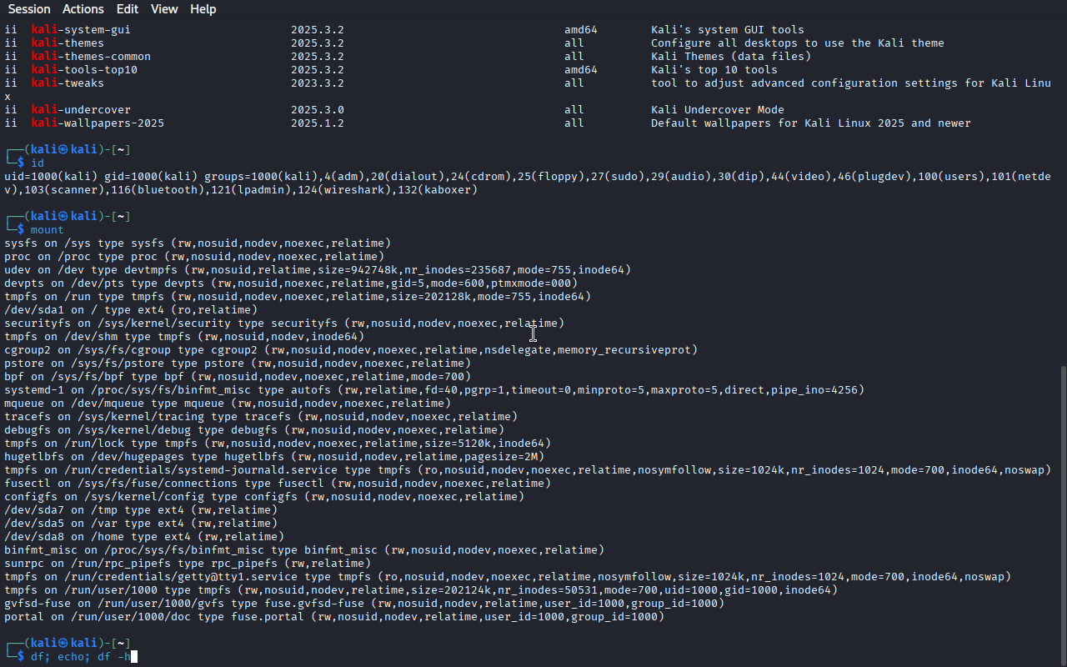This screenshot has width=1067, height=667.
Task: Click the 'id' command text
Action: tap(38, 163)
